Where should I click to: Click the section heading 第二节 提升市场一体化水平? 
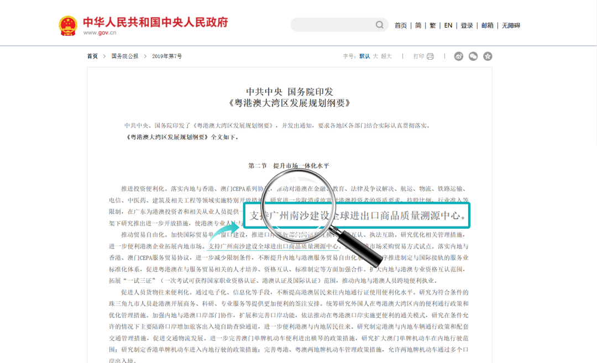point(289,166)
